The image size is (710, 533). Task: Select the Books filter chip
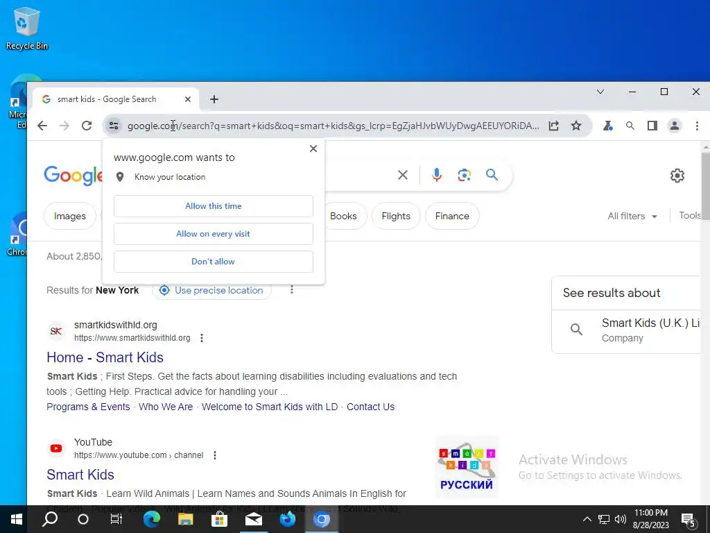pyautogui.click(x=343, y=217)
